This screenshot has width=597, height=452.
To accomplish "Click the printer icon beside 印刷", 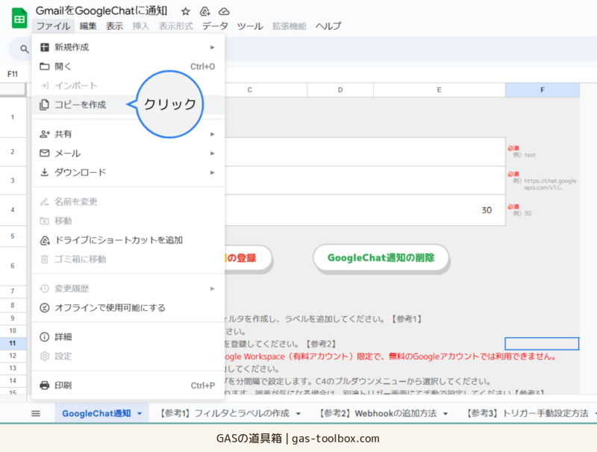I will tap(45, 385).
